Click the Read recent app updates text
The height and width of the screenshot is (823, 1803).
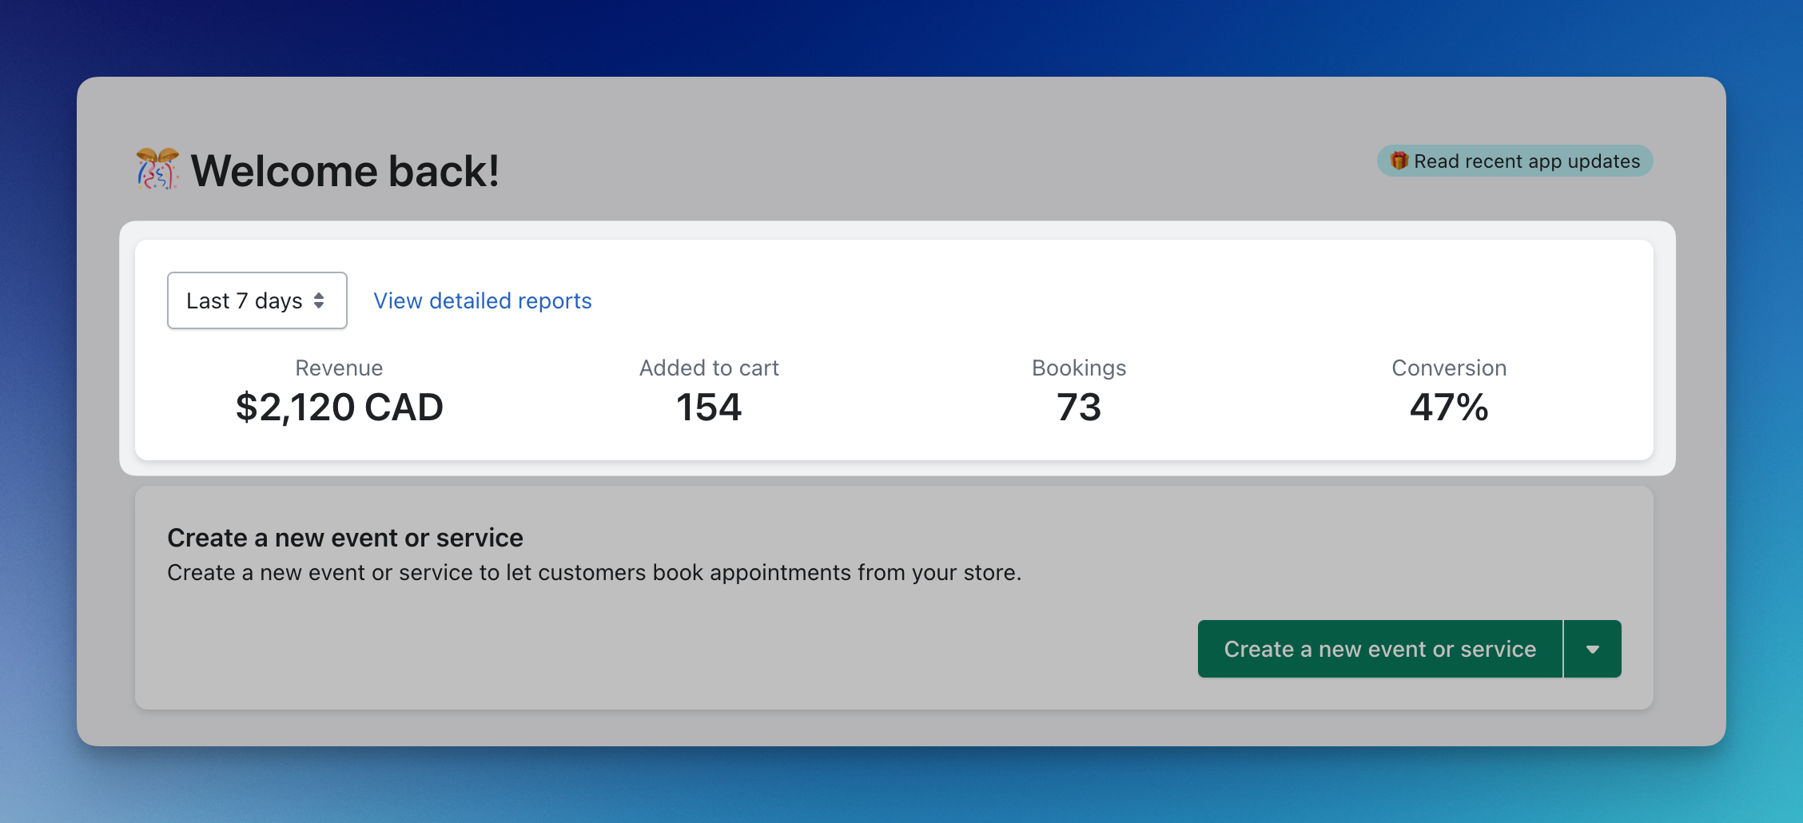pos(1526,161)
